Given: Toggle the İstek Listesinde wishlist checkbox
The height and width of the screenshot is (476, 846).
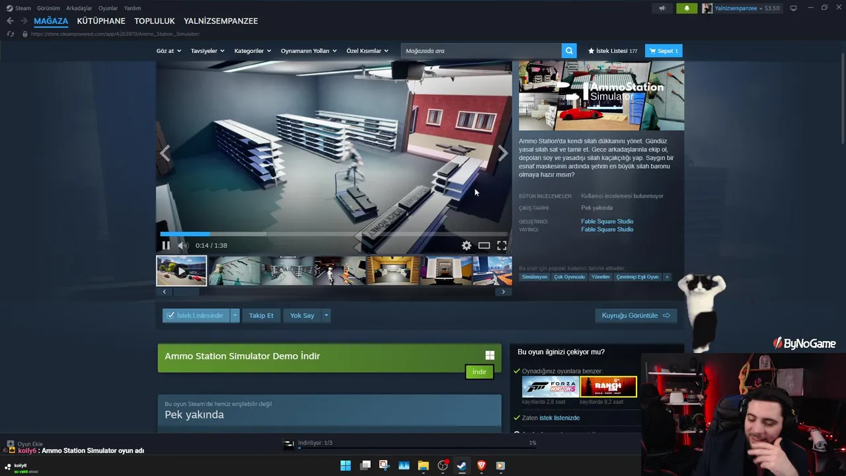Looking at the screenshot, I should pos(171,315).
